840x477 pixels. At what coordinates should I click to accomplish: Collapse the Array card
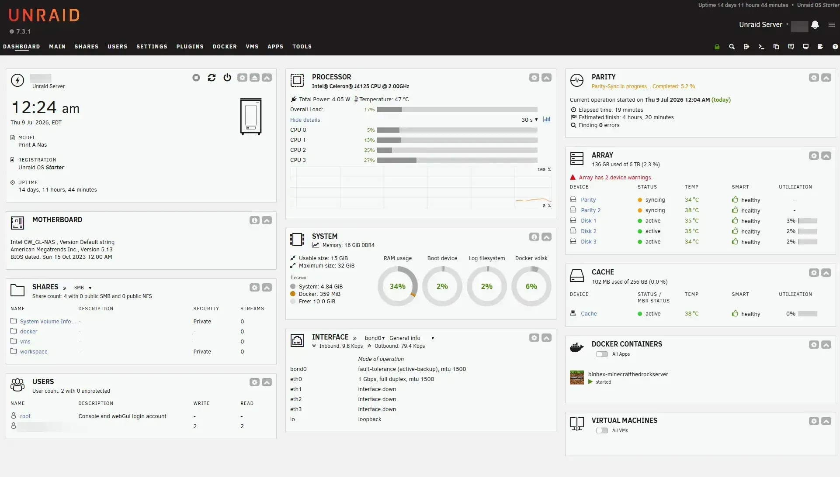826,156
